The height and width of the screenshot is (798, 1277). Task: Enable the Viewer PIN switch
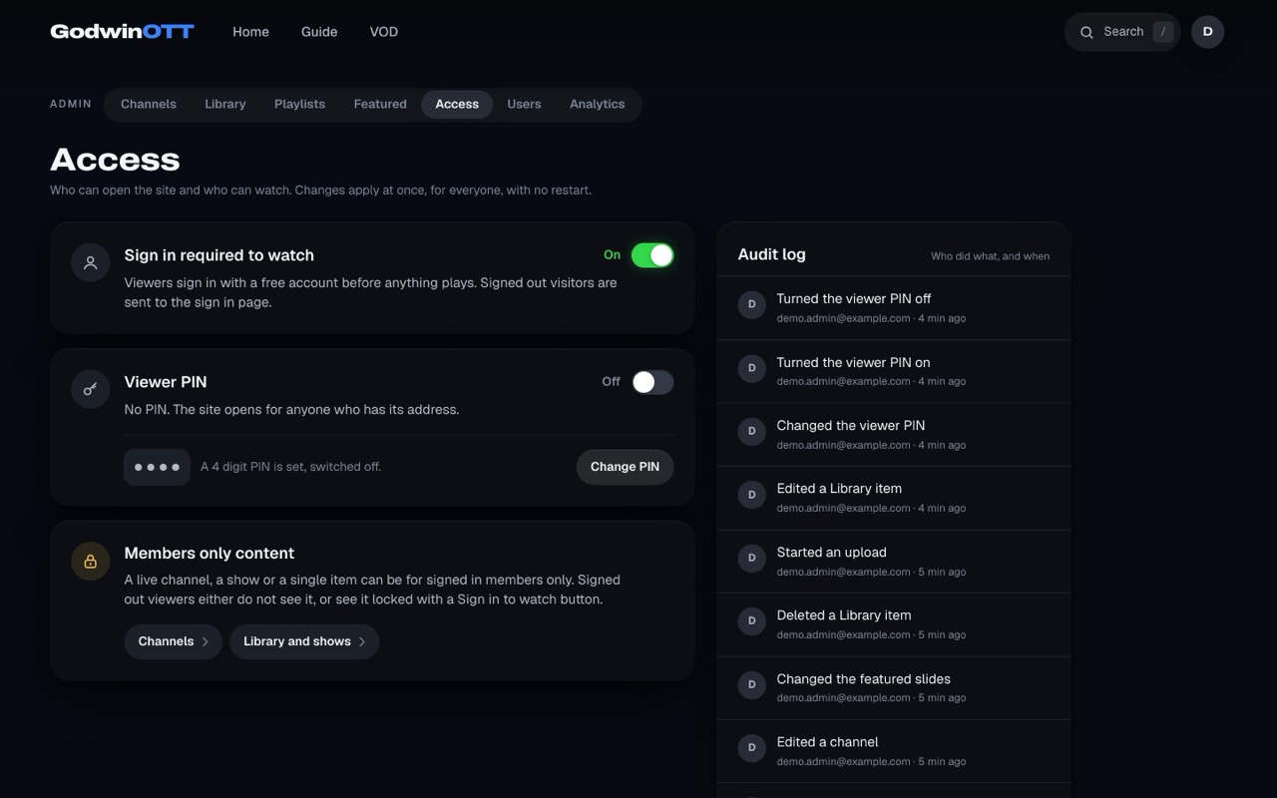[652, 382]
